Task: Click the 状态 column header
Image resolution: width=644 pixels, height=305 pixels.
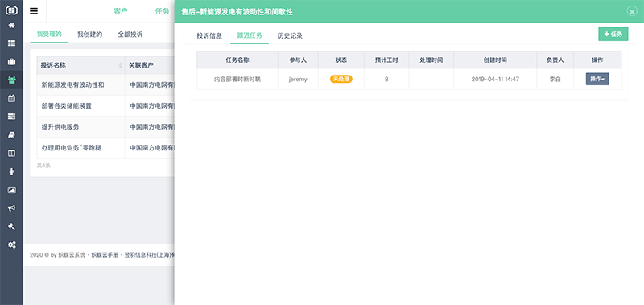Action: coord(341,60)
